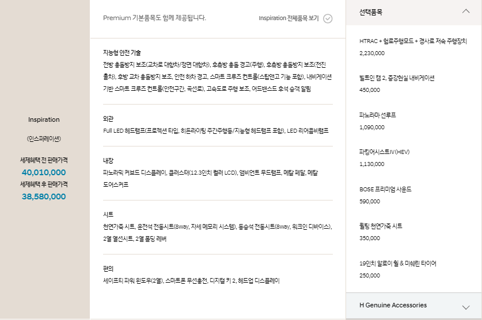The width and height of the screenshot is (482, 320).
Task: Click the 590,000 price value
Action: [x=370, y=201]
